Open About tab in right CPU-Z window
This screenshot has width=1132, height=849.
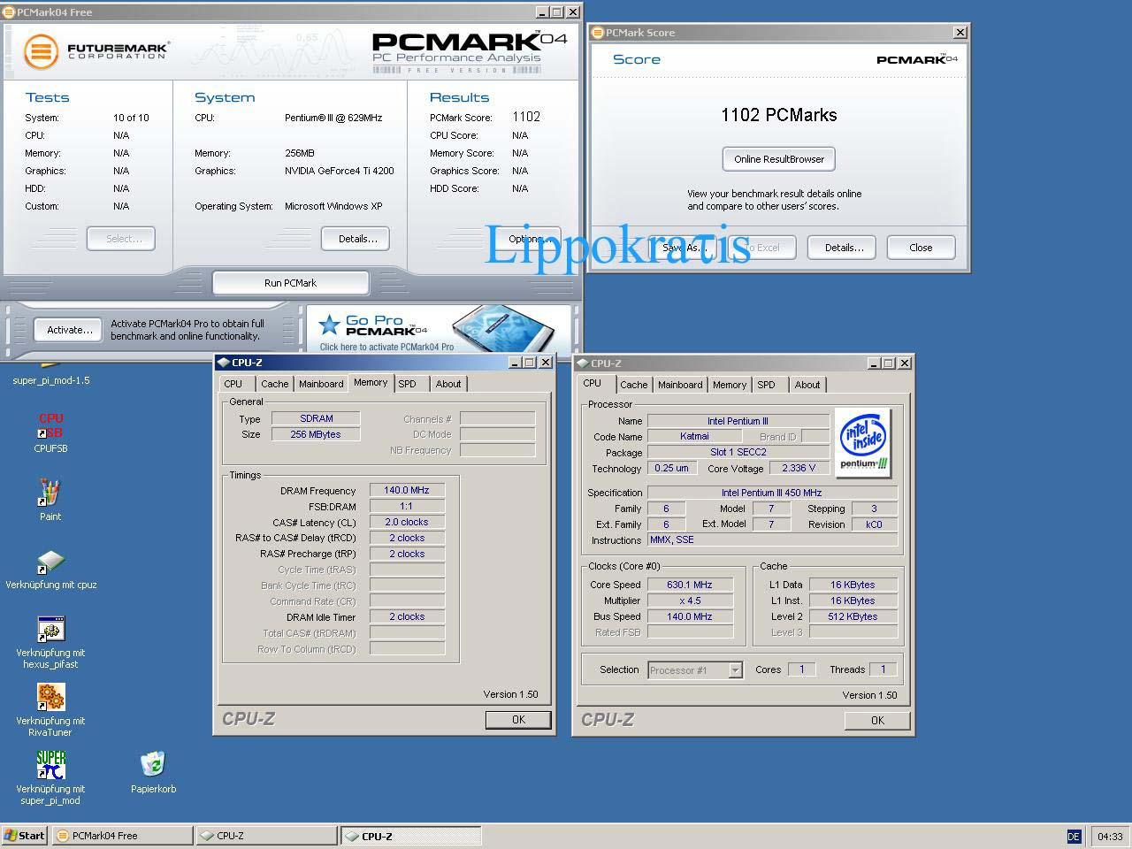click(x=807, y=385)
